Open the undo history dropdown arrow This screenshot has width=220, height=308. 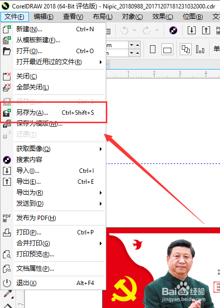(135, 30)
